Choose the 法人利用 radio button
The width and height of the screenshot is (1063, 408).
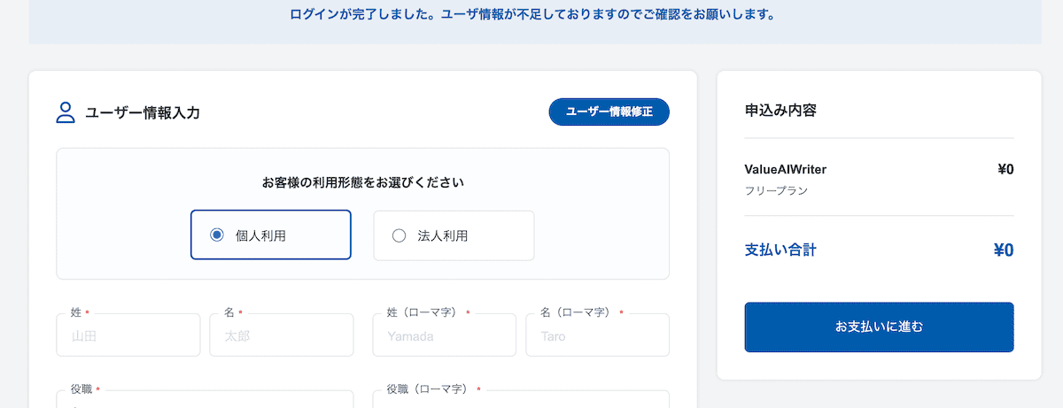point(399,235)
